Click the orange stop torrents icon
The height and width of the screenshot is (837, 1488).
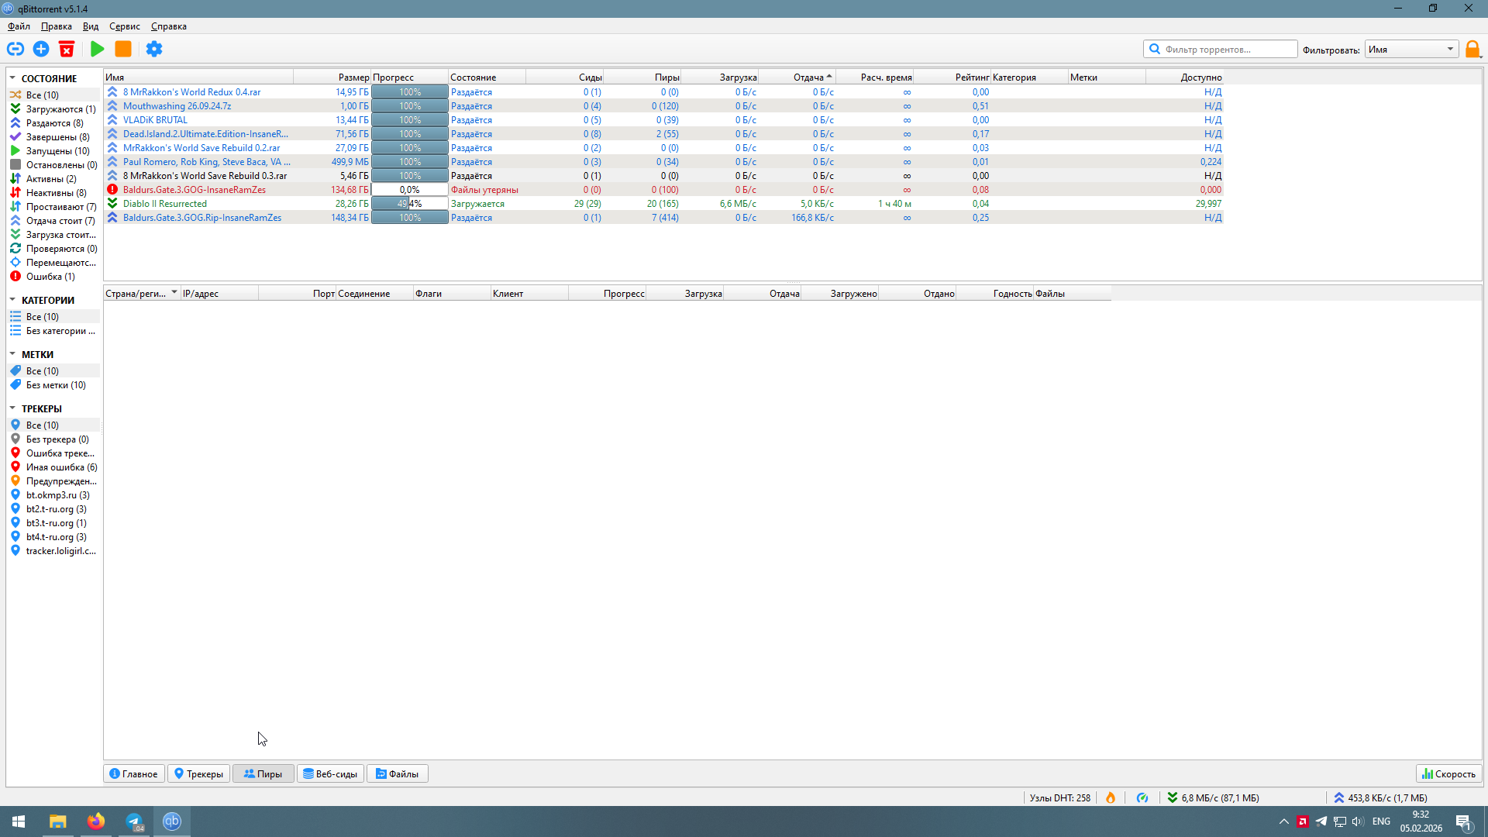pyautogui.click(x=123, y=49)
